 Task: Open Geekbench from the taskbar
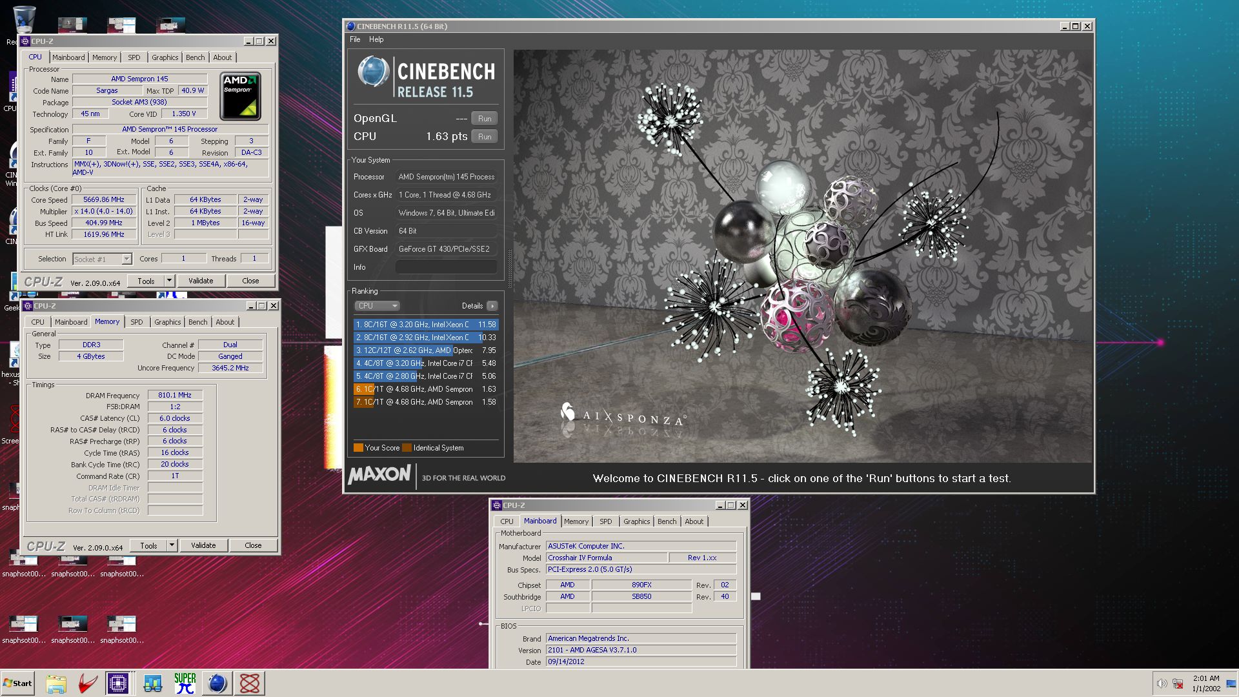click(152, 683)
